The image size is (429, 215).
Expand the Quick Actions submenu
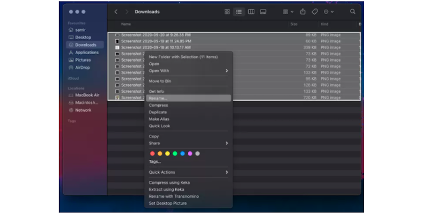pyautogui.click(x=188, y=172)
